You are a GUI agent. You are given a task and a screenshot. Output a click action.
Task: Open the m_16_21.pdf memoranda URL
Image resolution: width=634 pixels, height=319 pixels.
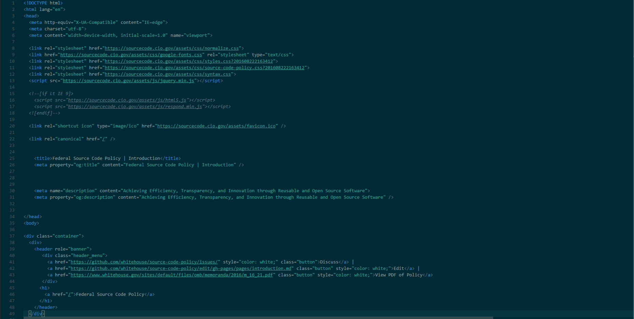point(172,275)
